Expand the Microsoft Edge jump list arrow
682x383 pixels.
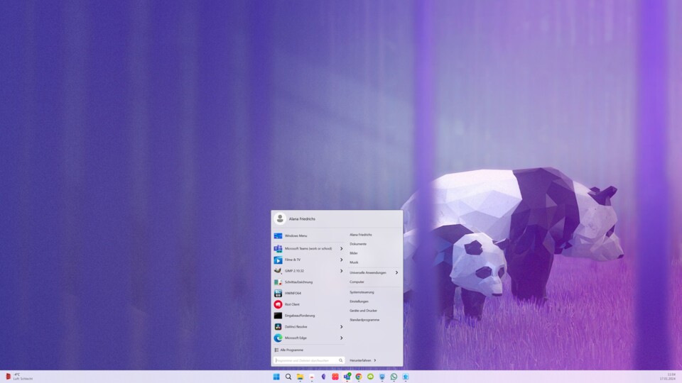(x=341, y=338)
